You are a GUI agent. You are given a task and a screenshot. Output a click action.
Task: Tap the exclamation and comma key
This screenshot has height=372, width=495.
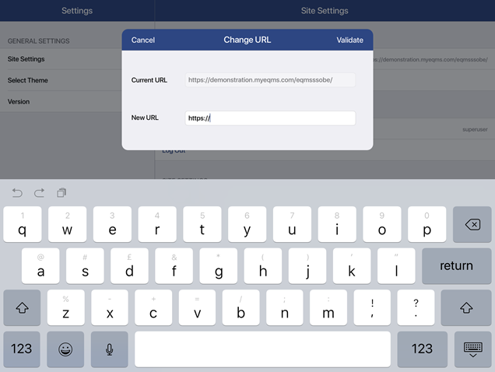tap(372, 307)
